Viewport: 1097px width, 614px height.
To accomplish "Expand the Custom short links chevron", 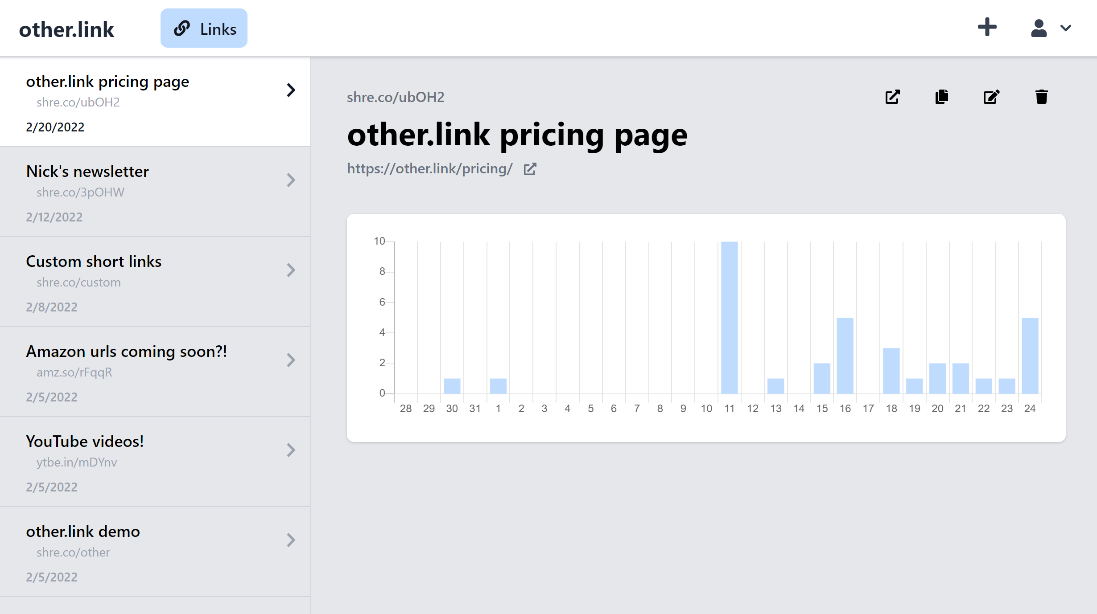I will point(291,270).
